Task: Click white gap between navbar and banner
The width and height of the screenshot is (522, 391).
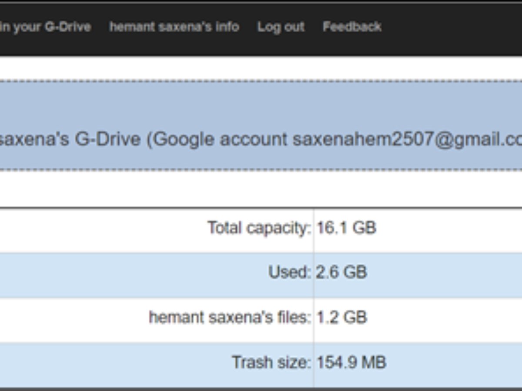Action: (261, 68)
